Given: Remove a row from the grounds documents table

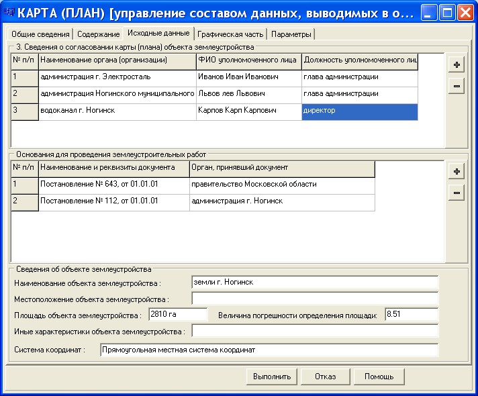Looking at the screenshot, I should (457, 193).
